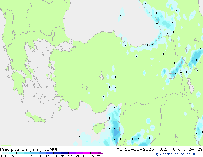Pick the 15–20 mm legend color swatch

click(50, 153)
